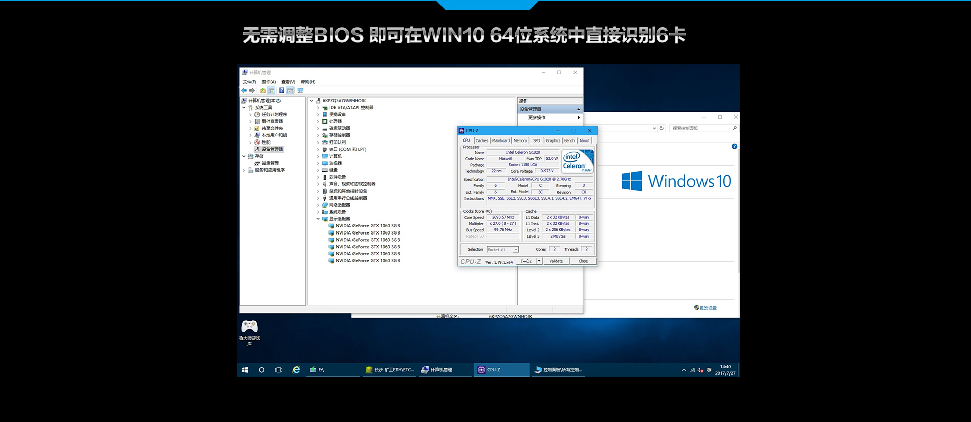The width and height of the screenshot is (971, 422).
Task: Click the 搜索控制面板 search field
Action: coord(701,128)
